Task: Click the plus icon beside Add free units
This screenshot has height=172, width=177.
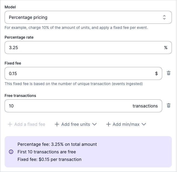Action: [57, 124]
